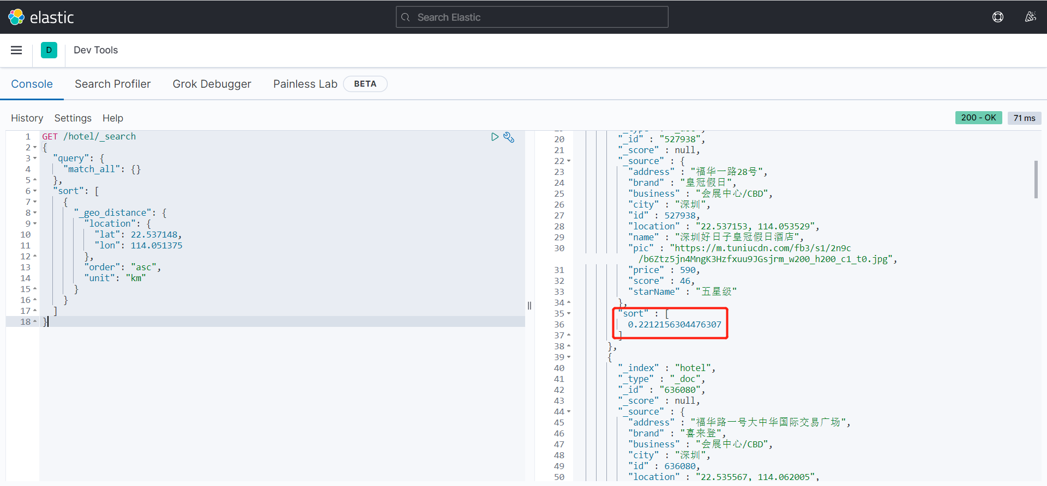Click the "_id" : "527938" response line
Viewport: 1047px width, 486px height.
(662, 139)
